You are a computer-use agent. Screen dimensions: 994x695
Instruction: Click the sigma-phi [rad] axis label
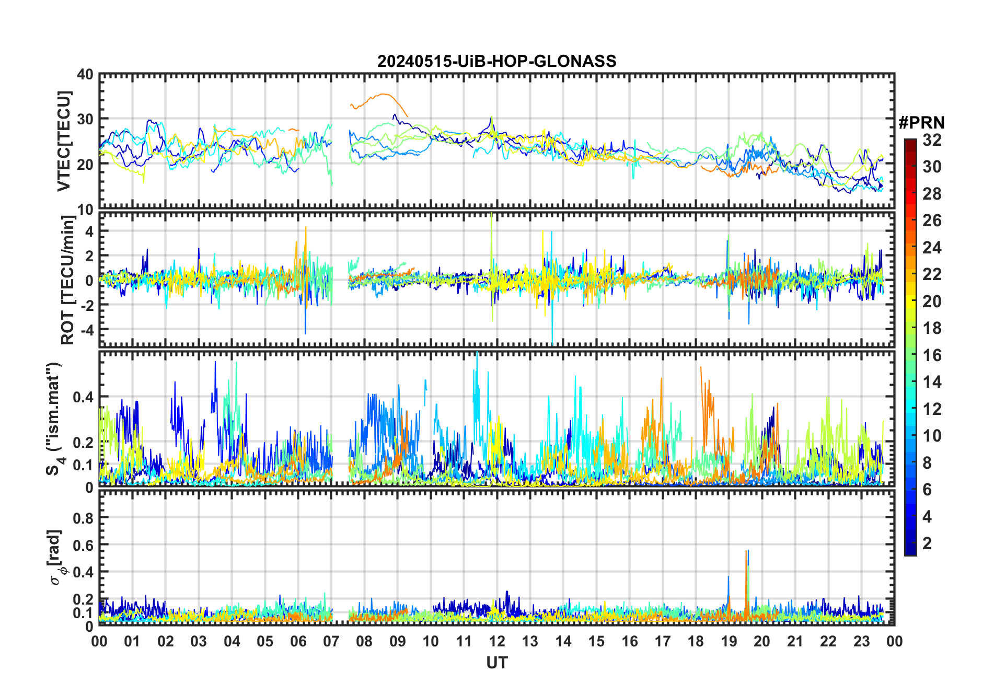tap(55, 557)
